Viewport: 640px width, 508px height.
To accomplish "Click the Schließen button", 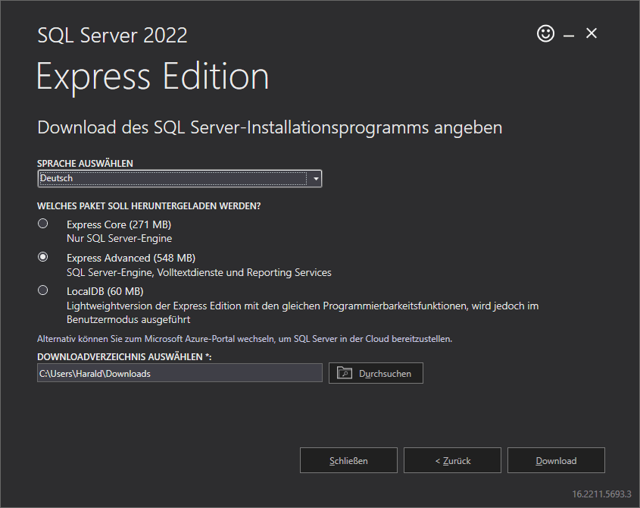I will (348, 459).
